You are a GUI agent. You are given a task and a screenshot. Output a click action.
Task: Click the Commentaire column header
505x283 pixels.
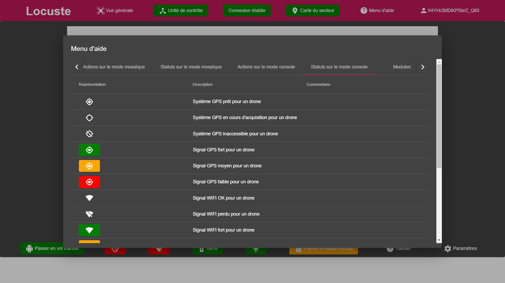coord(319,84)
